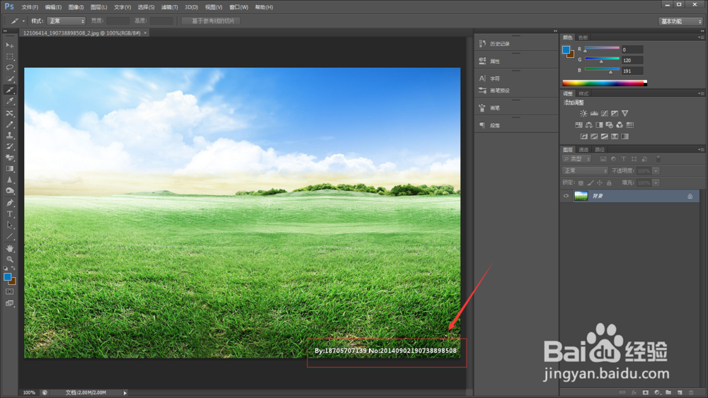Click the status bar info arrow

pyautogui.click(x=125, y=392)
